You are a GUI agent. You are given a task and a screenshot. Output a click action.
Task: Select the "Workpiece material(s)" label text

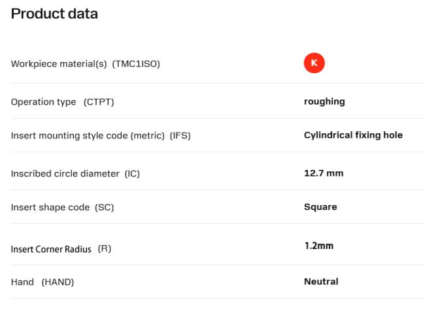click(59, 64)
